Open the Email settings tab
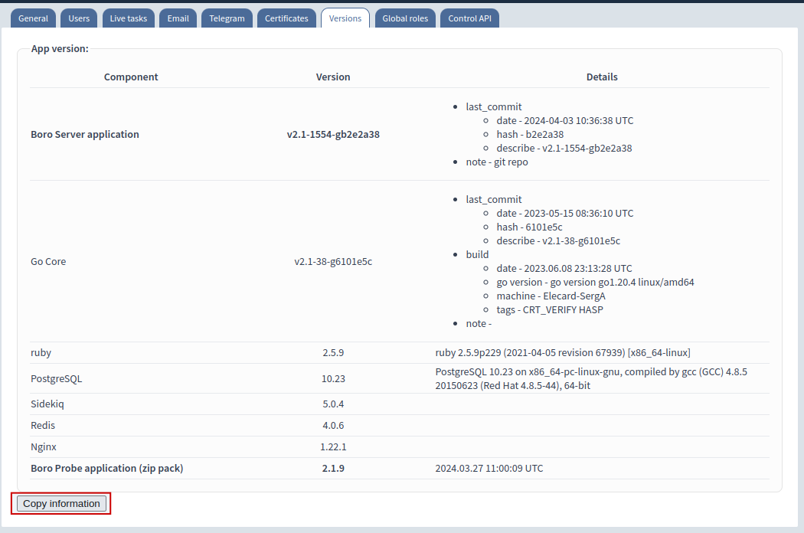 point(178,18)
